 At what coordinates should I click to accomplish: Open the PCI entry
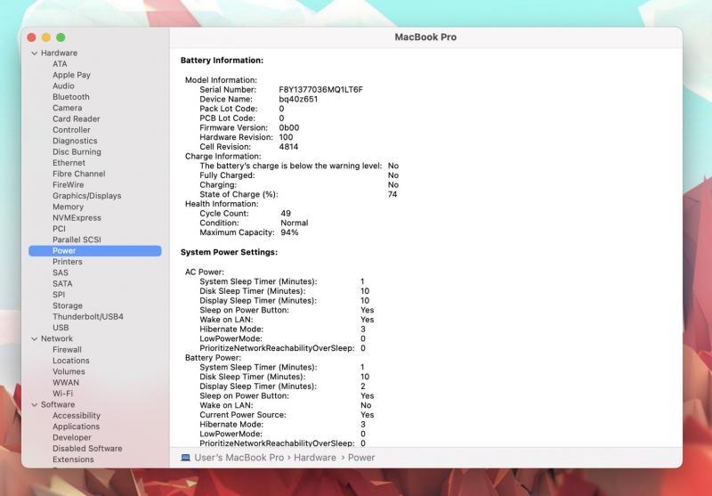pos(59,229)
